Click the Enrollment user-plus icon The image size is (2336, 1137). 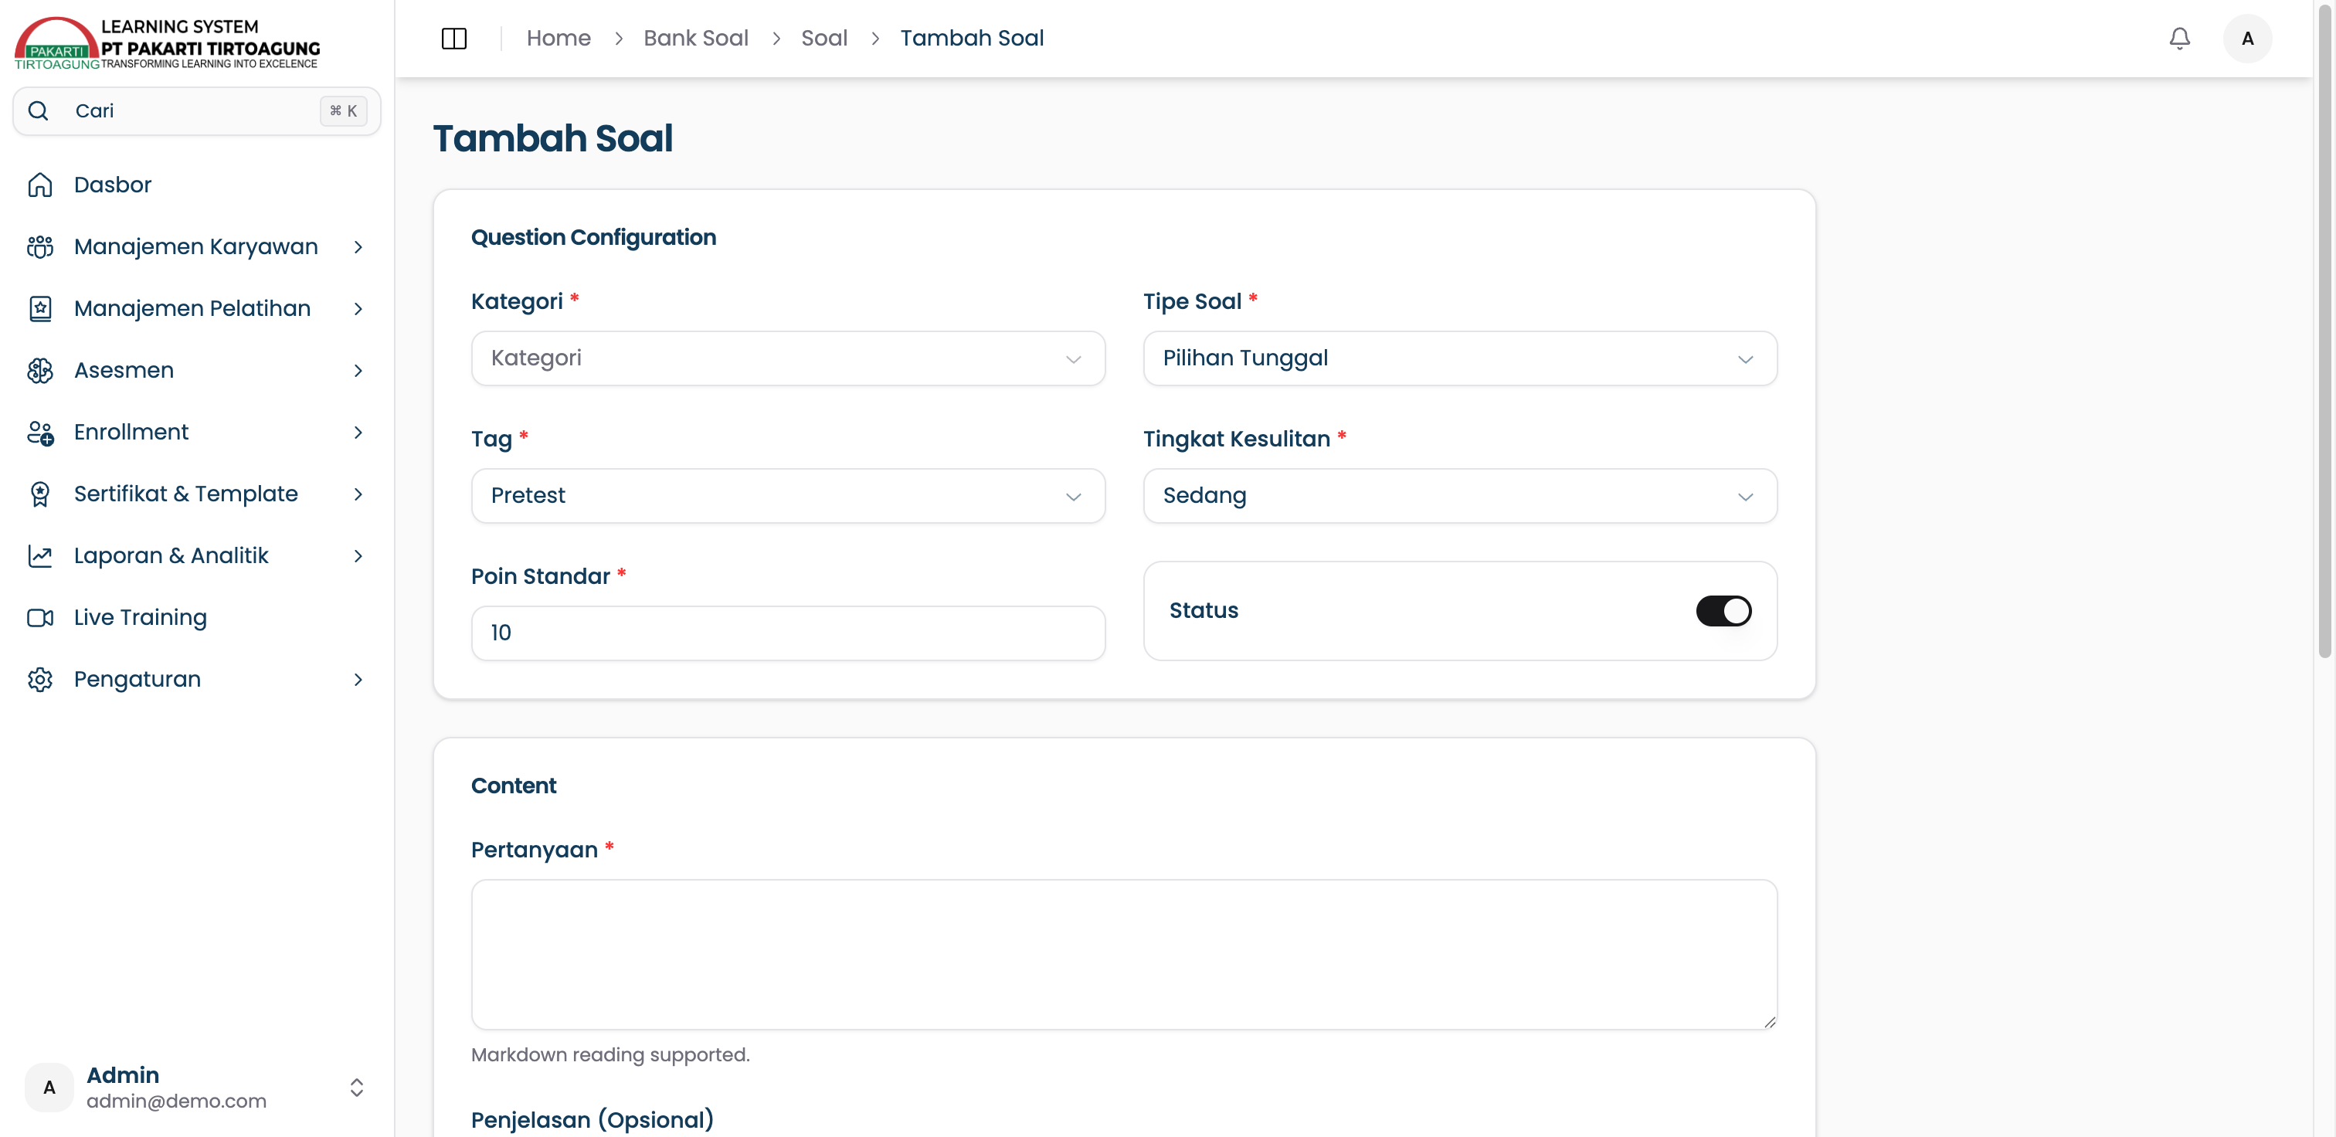[40, 432]
